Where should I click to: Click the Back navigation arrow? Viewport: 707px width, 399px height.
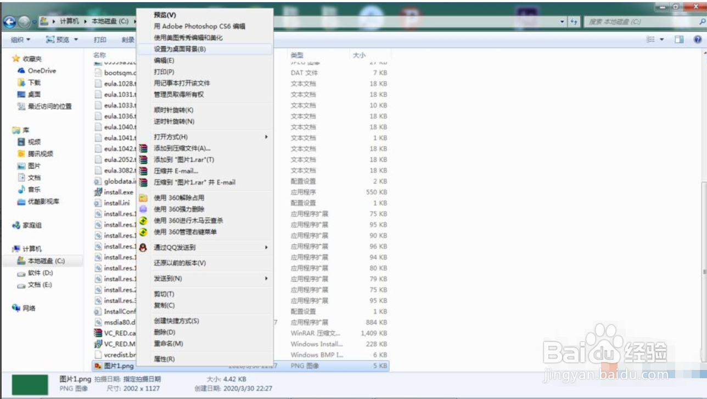(9, 22)
